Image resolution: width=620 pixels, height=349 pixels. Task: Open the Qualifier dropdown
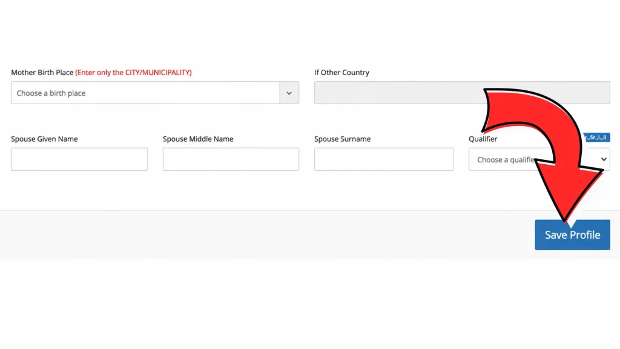click(x=539, y=159)
